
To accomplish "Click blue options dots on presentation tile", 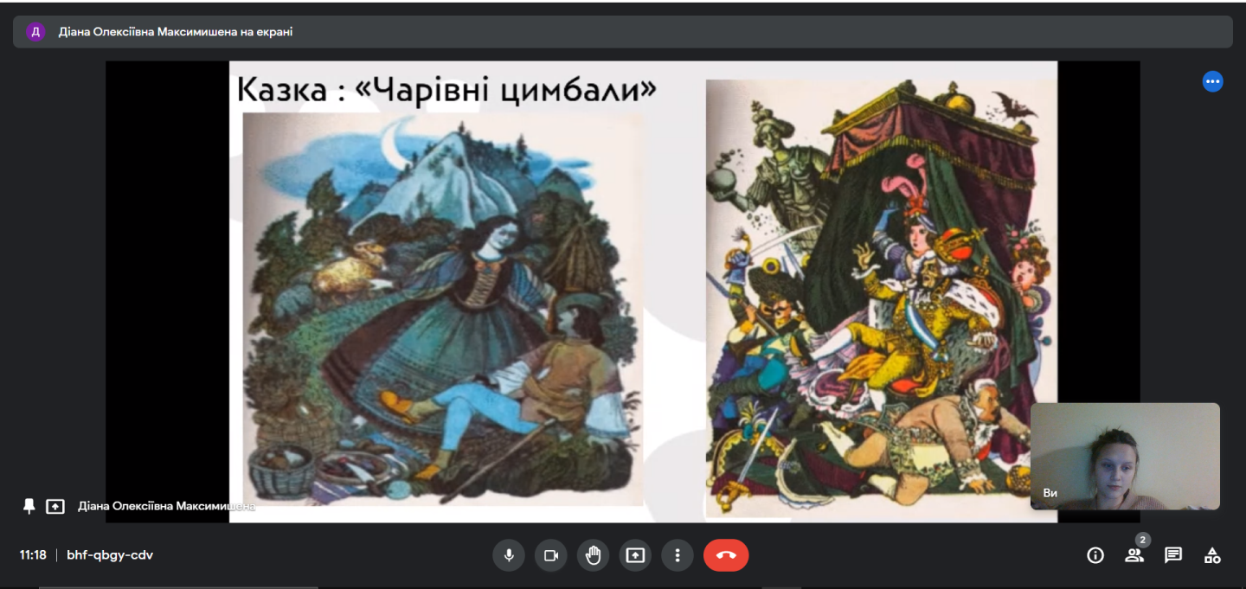I will tap(1212, 82).
